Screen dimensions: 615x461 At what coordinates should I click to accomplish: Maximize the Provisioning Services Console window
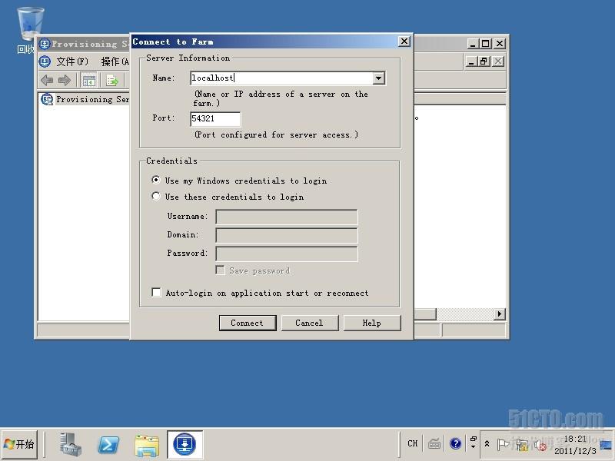pyautogui.click(x=486, y=44)
